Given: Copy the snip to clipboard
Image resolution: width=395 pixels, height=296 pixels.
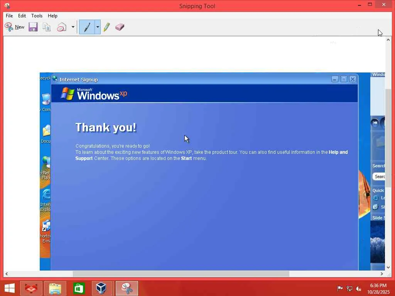Looking at the screenshot, I should coord(47,27).
